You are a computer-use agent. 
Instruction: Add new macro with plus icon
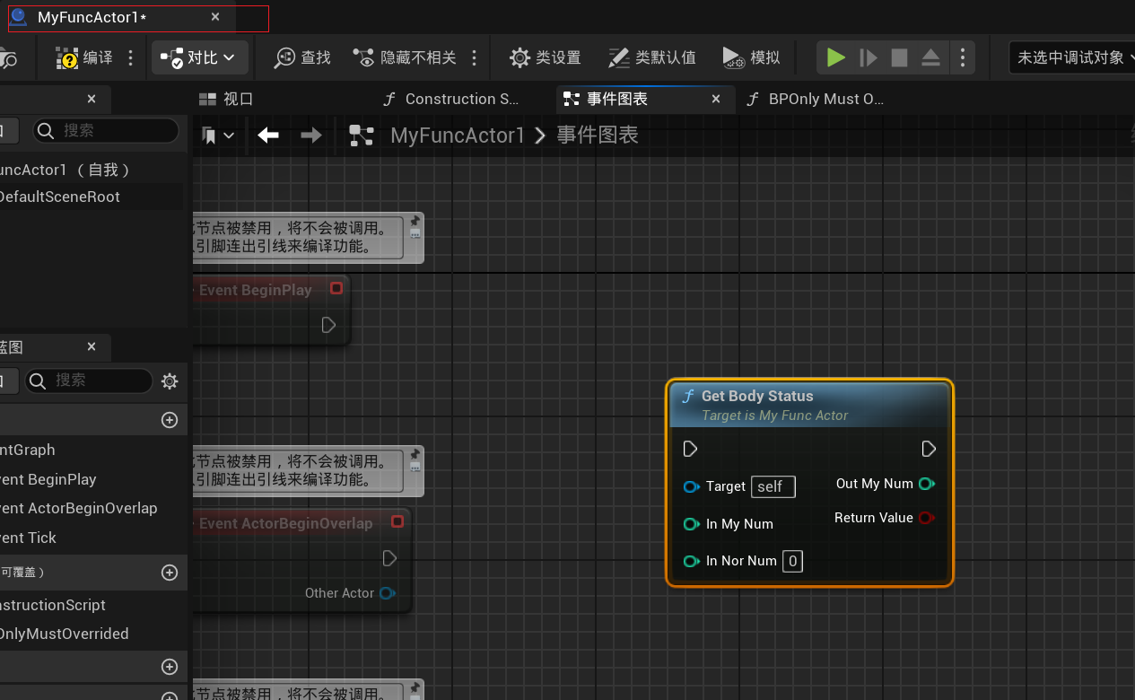[x=169, y=667]
